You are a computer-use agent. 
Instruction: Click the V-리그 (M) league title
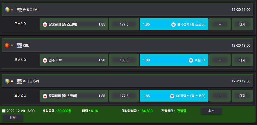[x=31, y=10]
